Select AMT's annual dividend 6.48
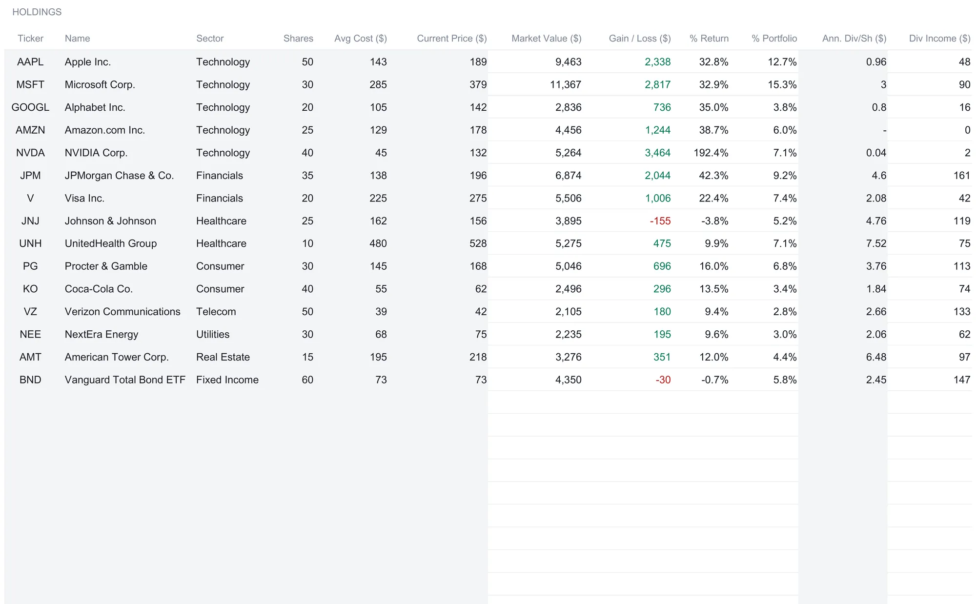This screenshot has width=976, height=604. (876, 357)
